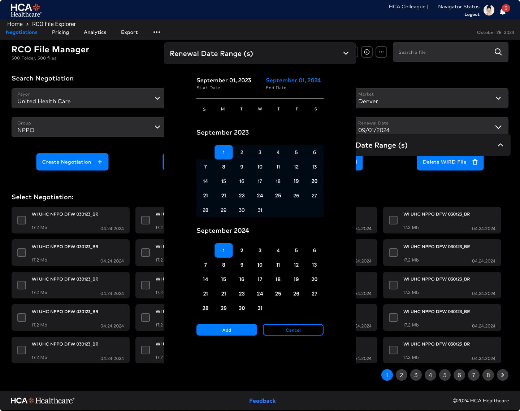This screenshot has width=520, height=411.
Task: Click the HCA Healthcare header logo
Action: coord(26,10)
